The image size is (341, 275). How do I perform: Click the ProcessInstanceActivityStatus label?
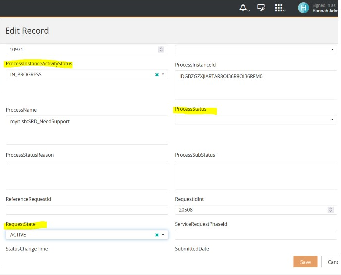click(x=39, y=64)
